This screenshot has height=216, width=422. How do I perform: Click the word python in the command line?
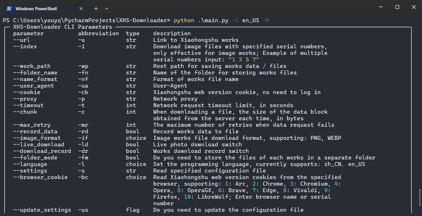pyautogui.click(x=184, y=20)
